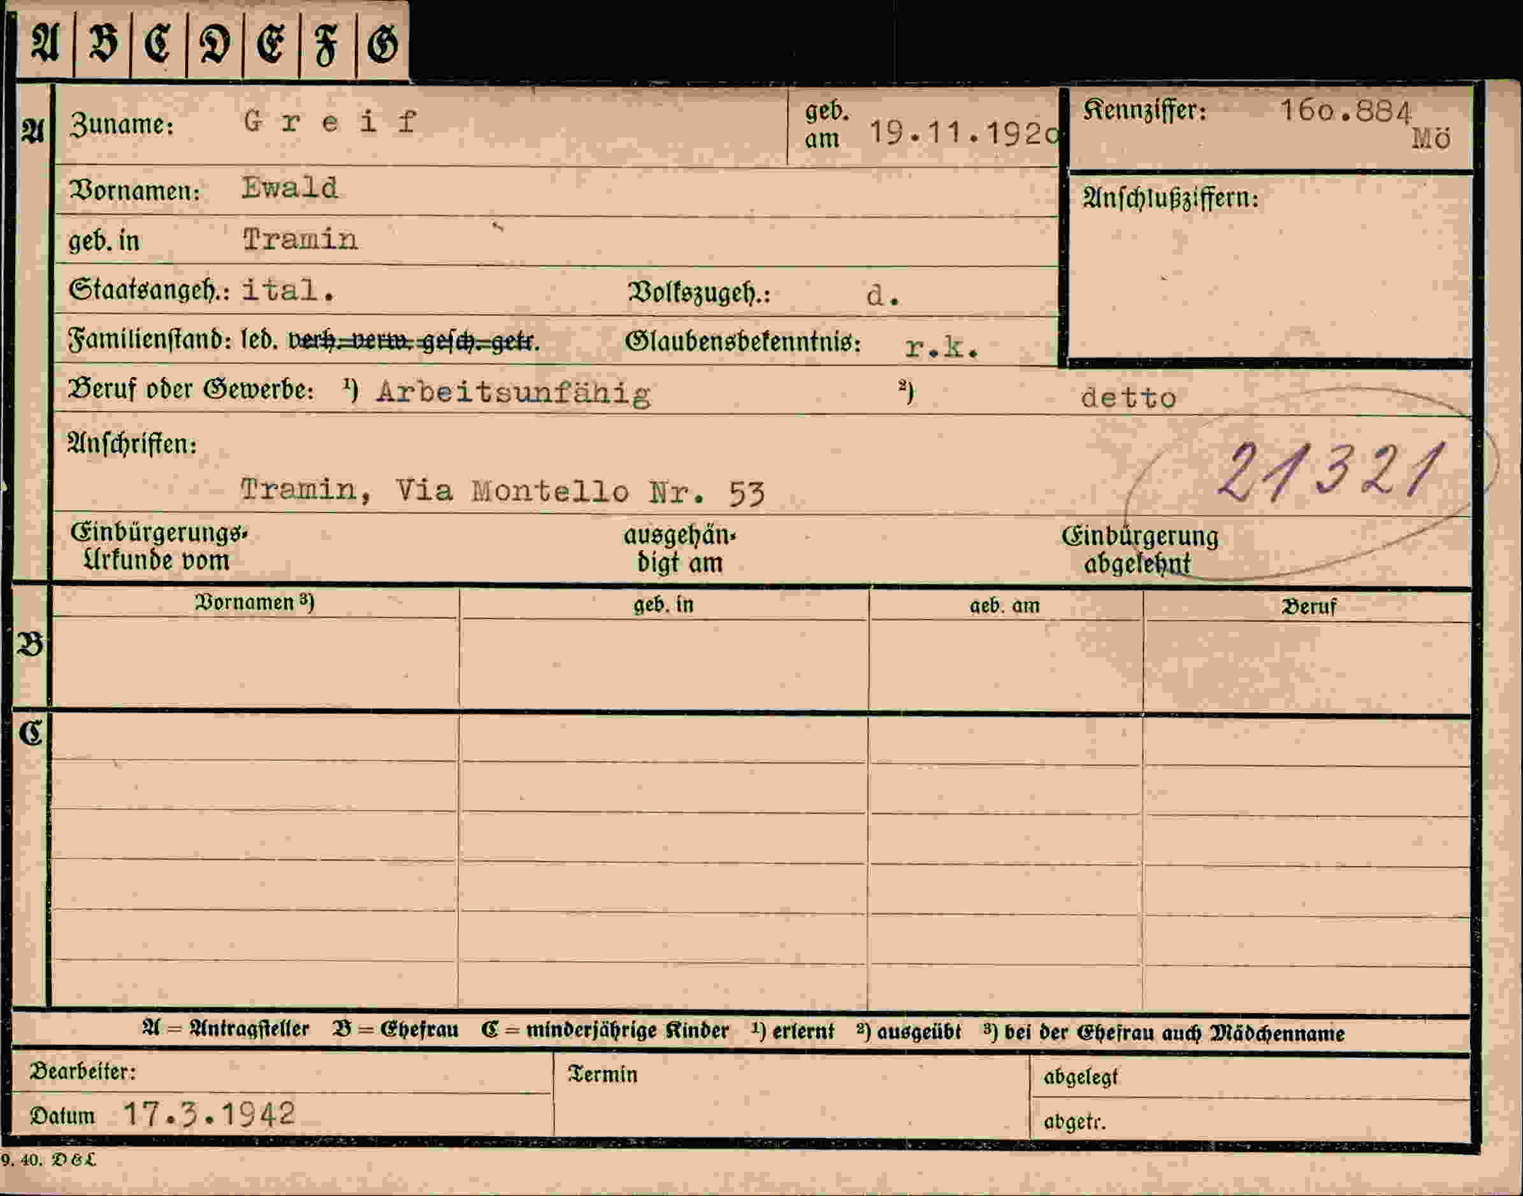1523x1196 pixels.
Task: Click the 'ausgehändigt am' label
Action: tap(679, 549)
